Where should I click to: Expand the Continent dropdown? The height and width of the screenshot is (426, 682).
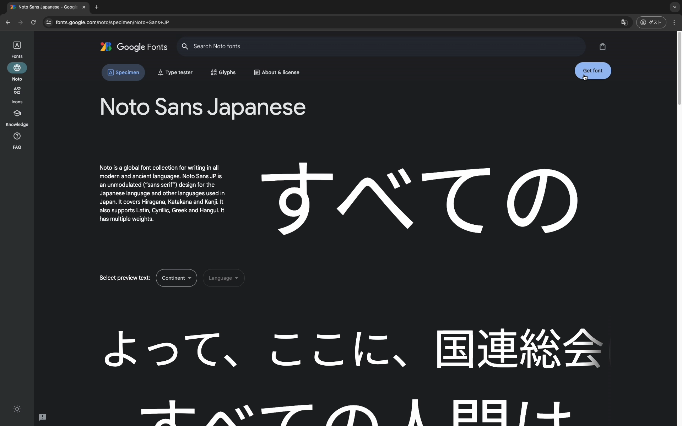coord(177,278)
